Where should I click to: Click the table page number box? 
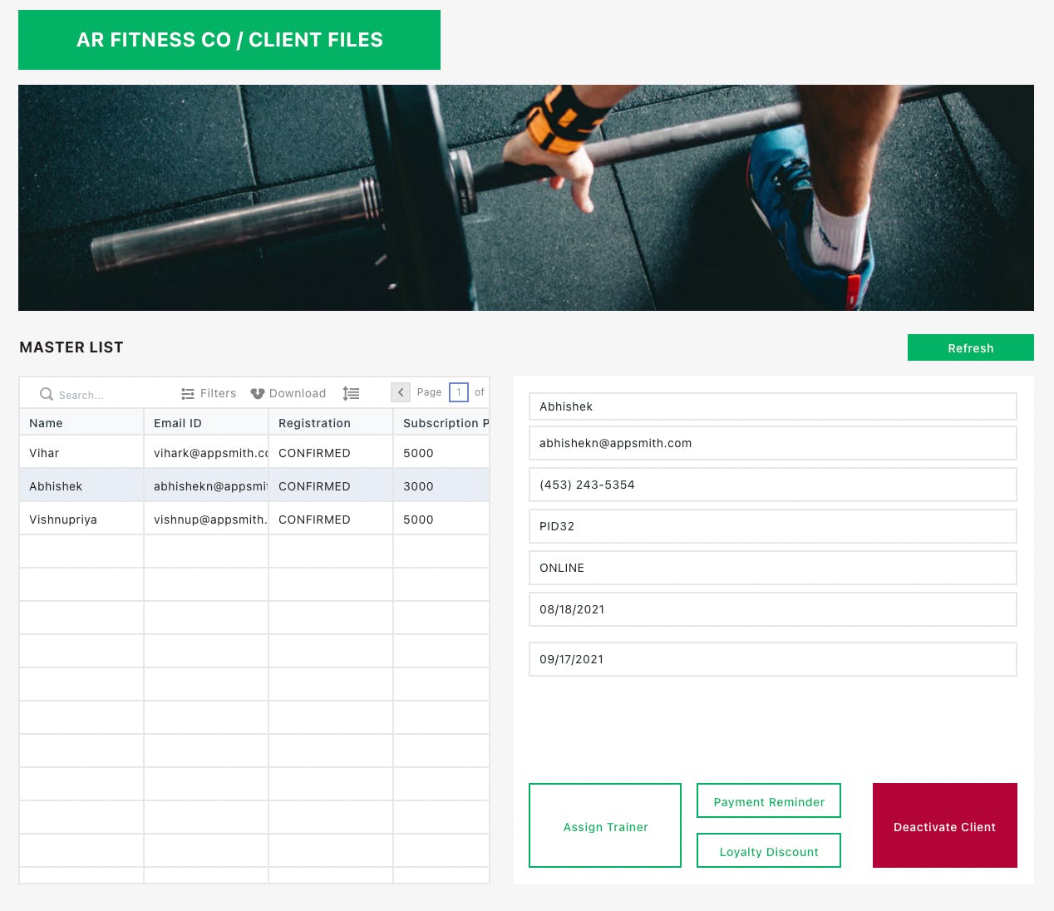coord(458,392)
